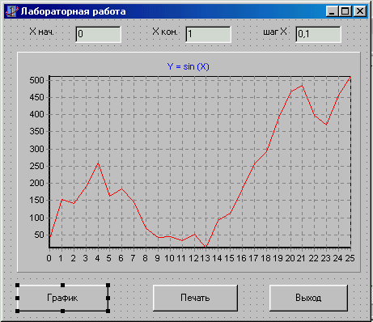Click the 50 value on Y axis

pyautogui.click(x=39, y=235)
